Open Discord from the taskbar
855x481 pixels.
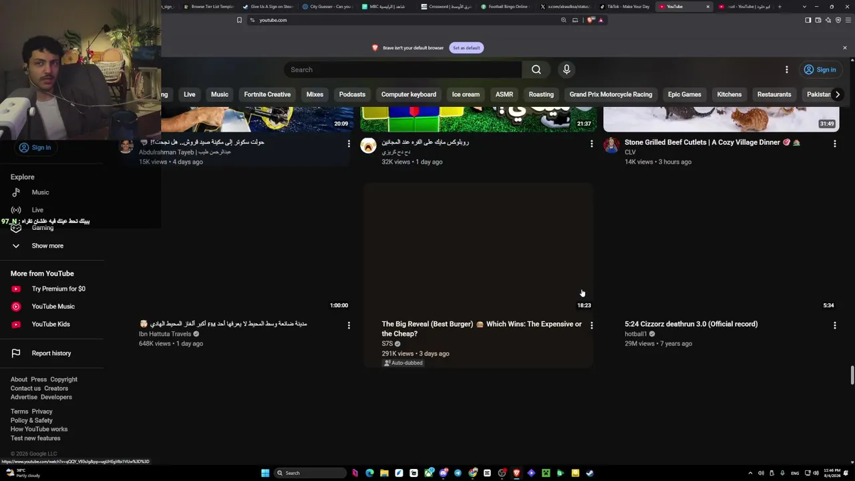point(443,473)
